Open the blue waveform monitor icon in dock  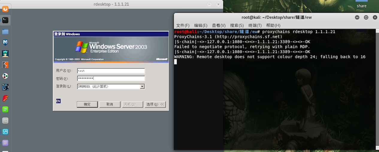5,132
